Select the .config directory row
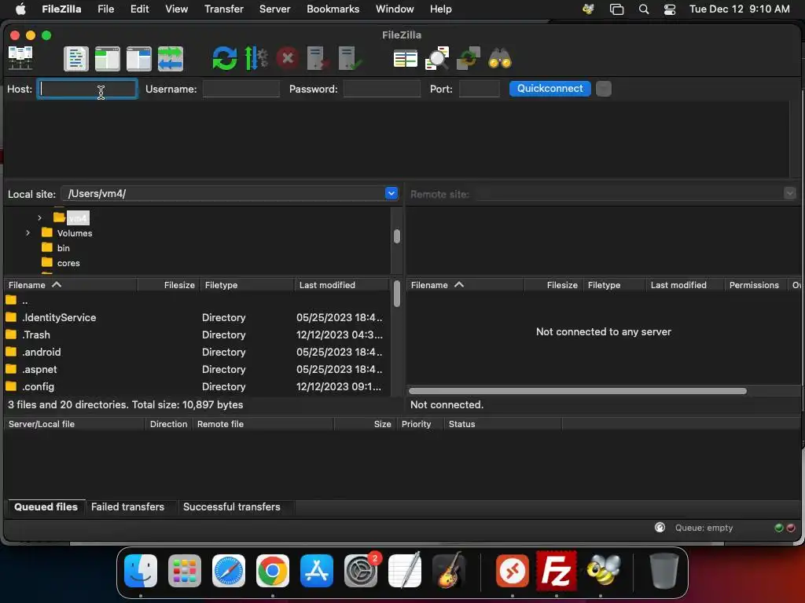 click(197, 387)
